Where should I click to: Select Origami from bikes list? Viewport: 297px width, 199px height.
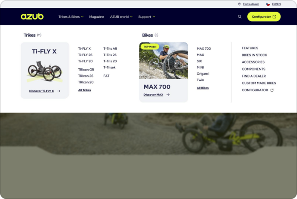pyautogui.click(x=202, y=74)
